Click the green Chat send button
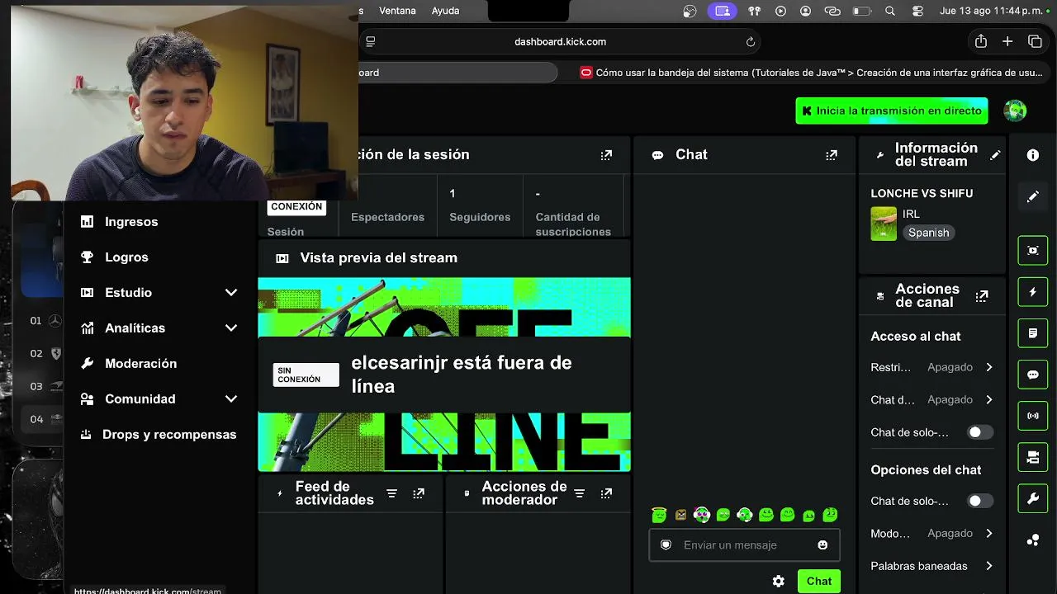Screen dimensions: 1057x594 pos(819,582)
